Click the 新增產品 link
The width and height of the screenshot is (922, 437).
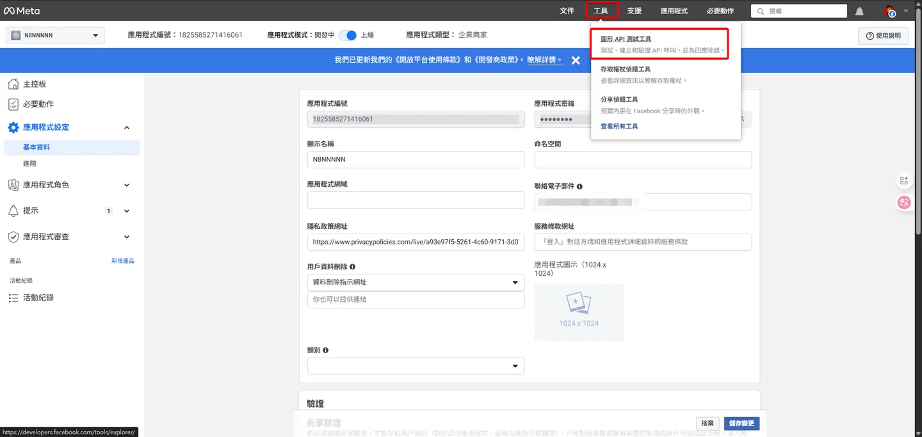(x=123, y=261)
